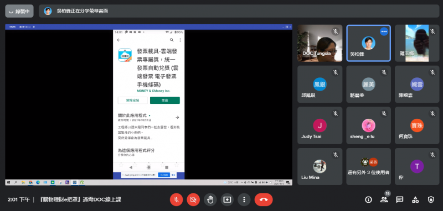The image size is (443, 211).
Task: Click the blue stop sharing button in shared screen
Action: 164,175
